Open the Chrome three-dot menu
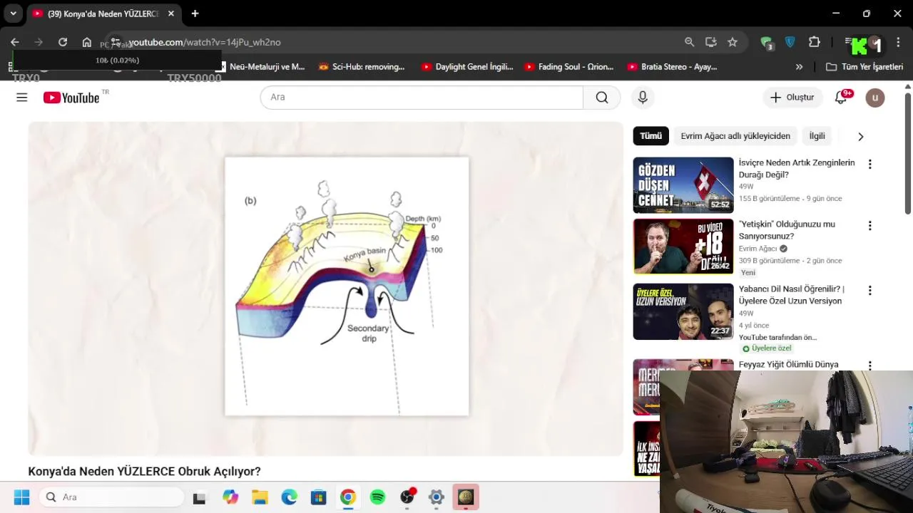913x513 pixels. click(x=899, y=42)
